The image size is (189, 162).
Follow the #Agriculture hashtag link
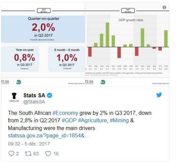pos(92,121)
